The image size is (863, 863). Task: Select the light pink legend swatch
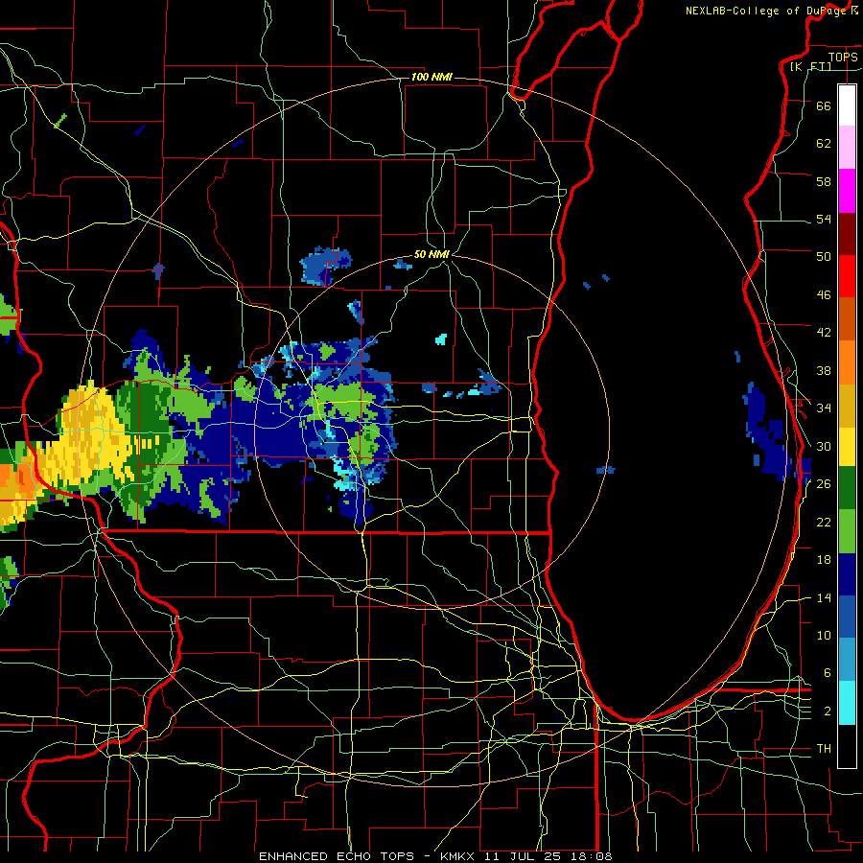click(847, 148)
